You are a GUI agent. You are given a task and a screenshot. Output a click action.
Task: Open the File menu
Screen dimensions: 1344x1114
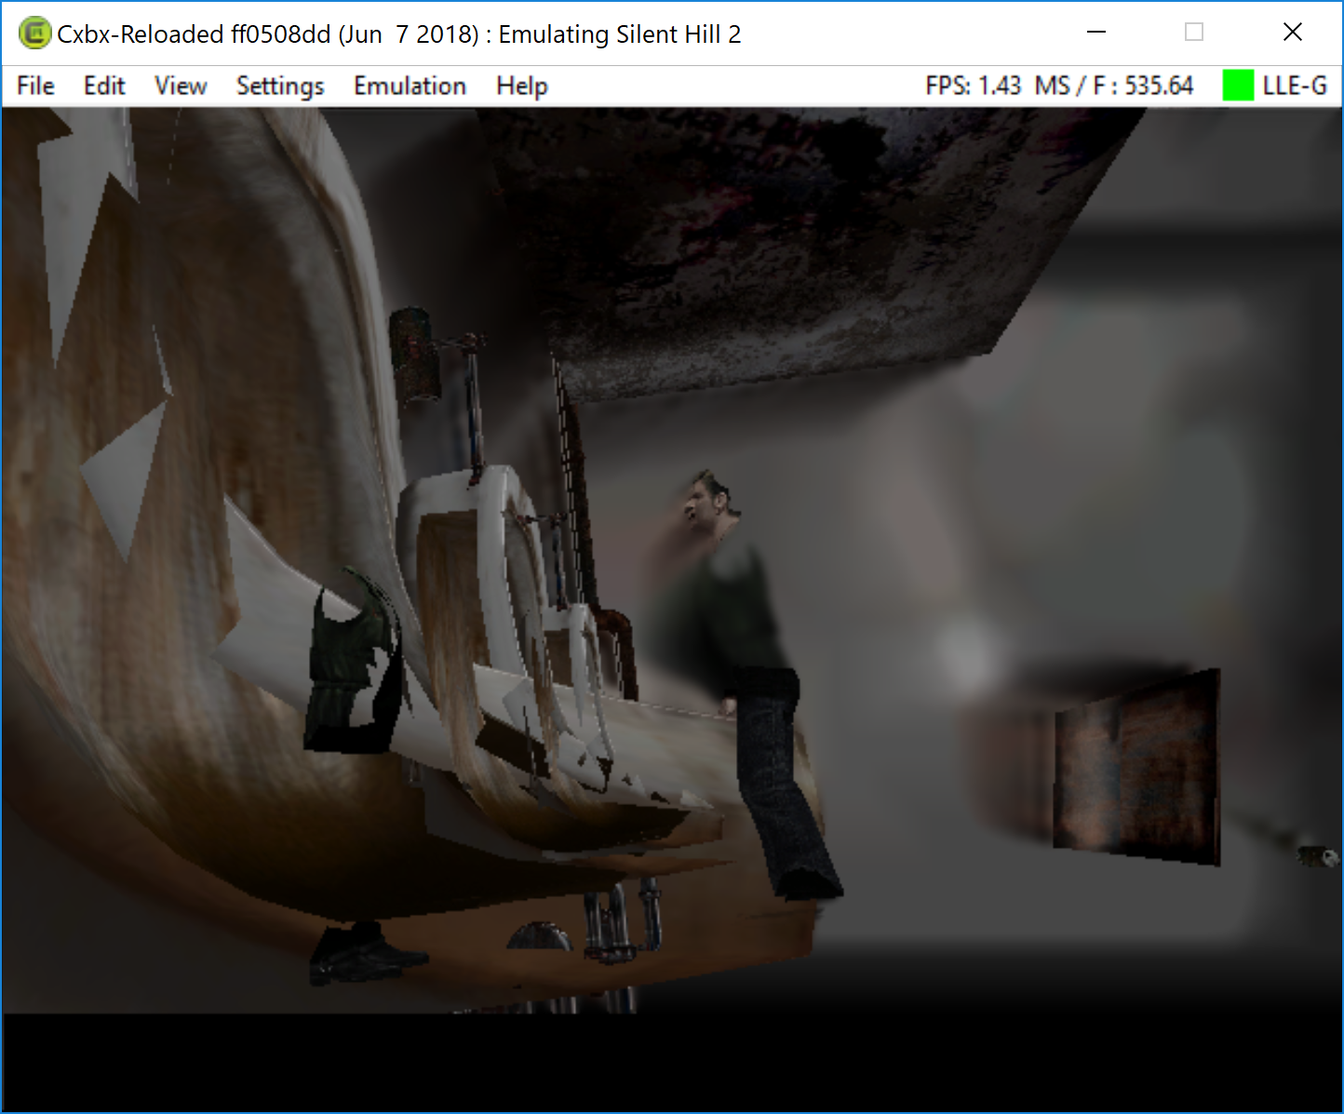click(35, 87)
